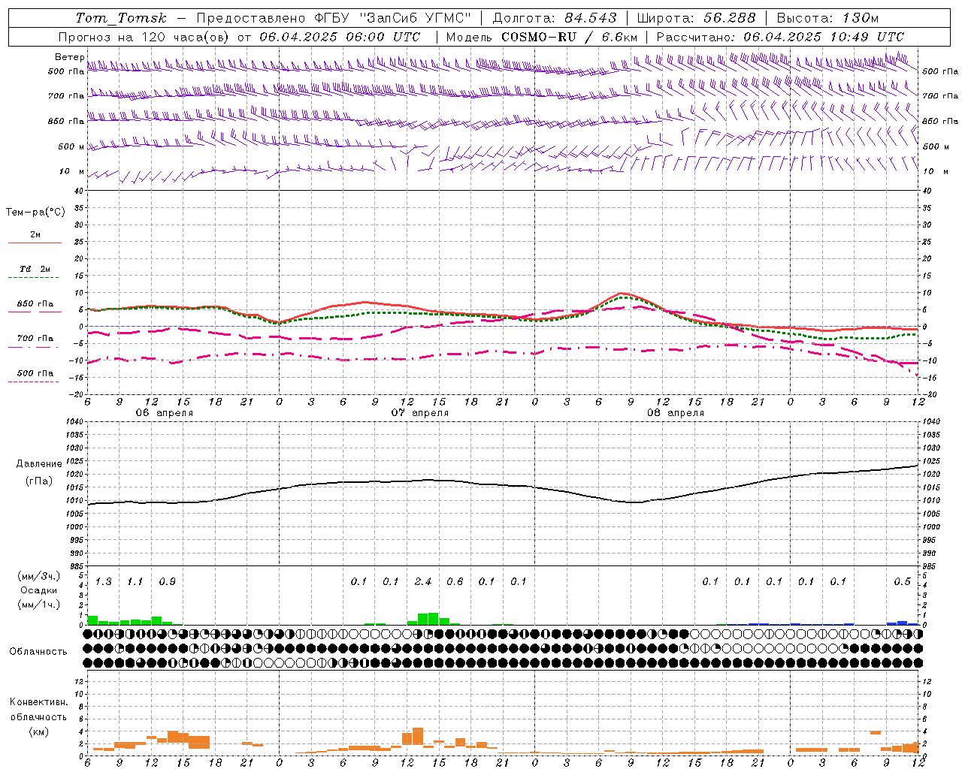Select the 'Широта: 56.288' latitude value
Screen dimensions: 962x769
click(x=696, y=18)
